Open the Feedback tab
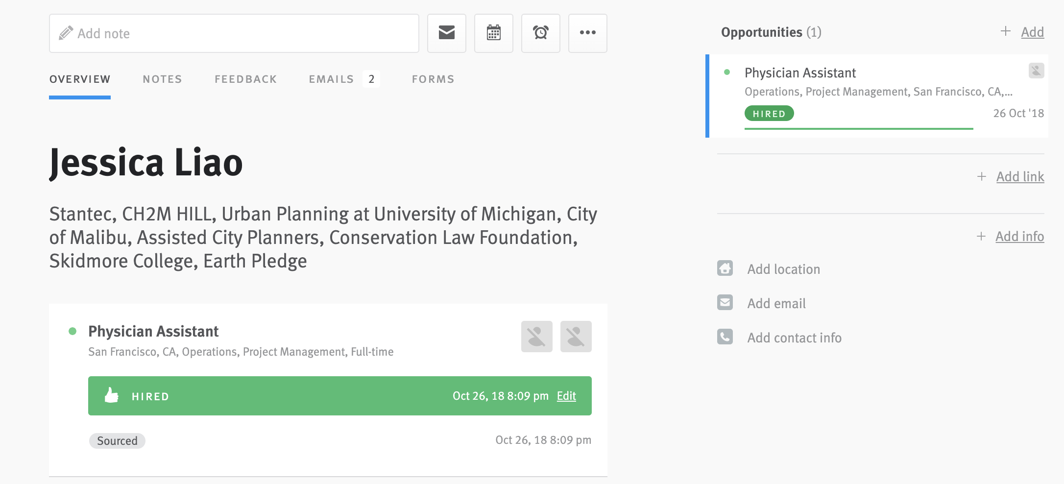This screenshot has height=484, width=1064. 245,79
